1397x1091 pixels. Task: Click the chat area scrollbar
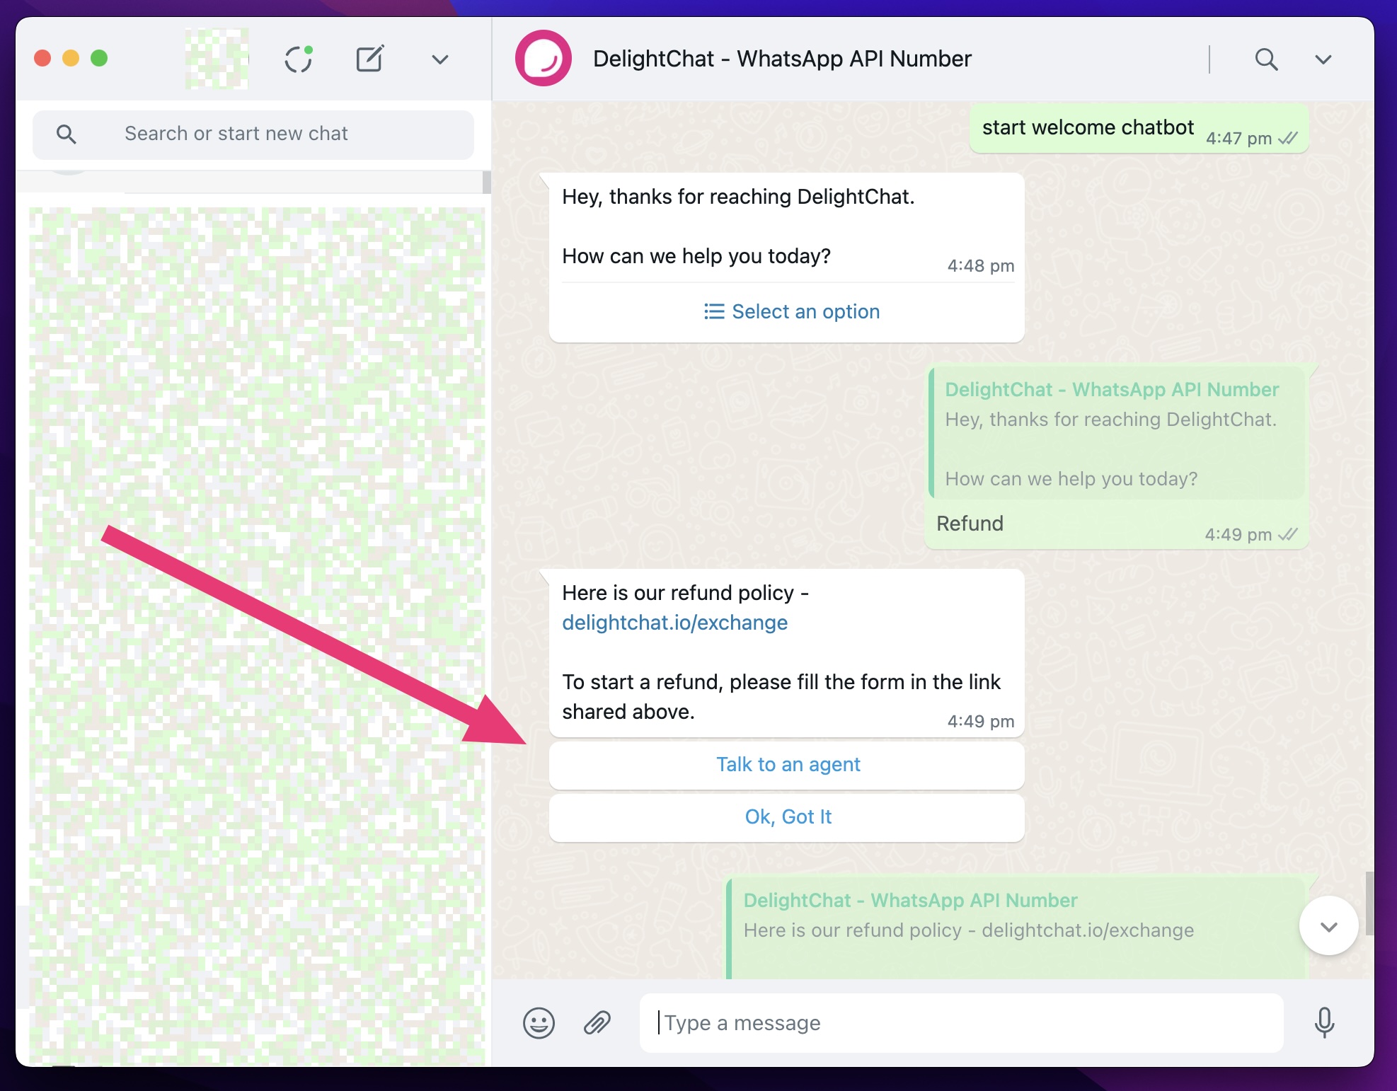click(x=1369, y=904)
